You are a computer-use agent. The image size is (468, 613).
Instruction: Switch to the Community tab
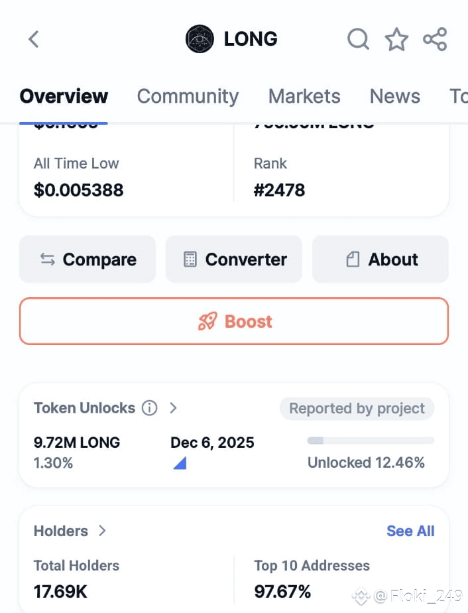tap(188, 96)
